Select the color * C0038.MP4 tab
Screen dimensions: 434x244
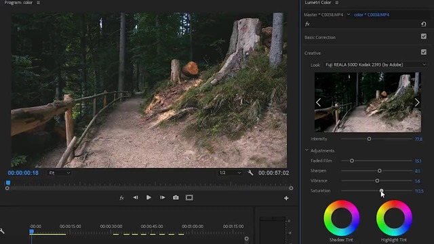[x=372, y=15]
